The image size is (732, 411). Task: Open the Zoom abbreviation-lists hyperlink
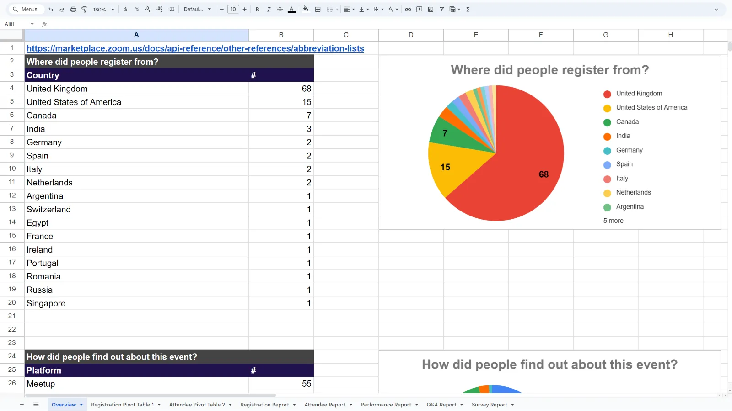tap(195, 48)
